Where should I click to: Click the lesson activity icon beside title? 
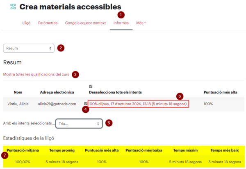pos(13,7)
